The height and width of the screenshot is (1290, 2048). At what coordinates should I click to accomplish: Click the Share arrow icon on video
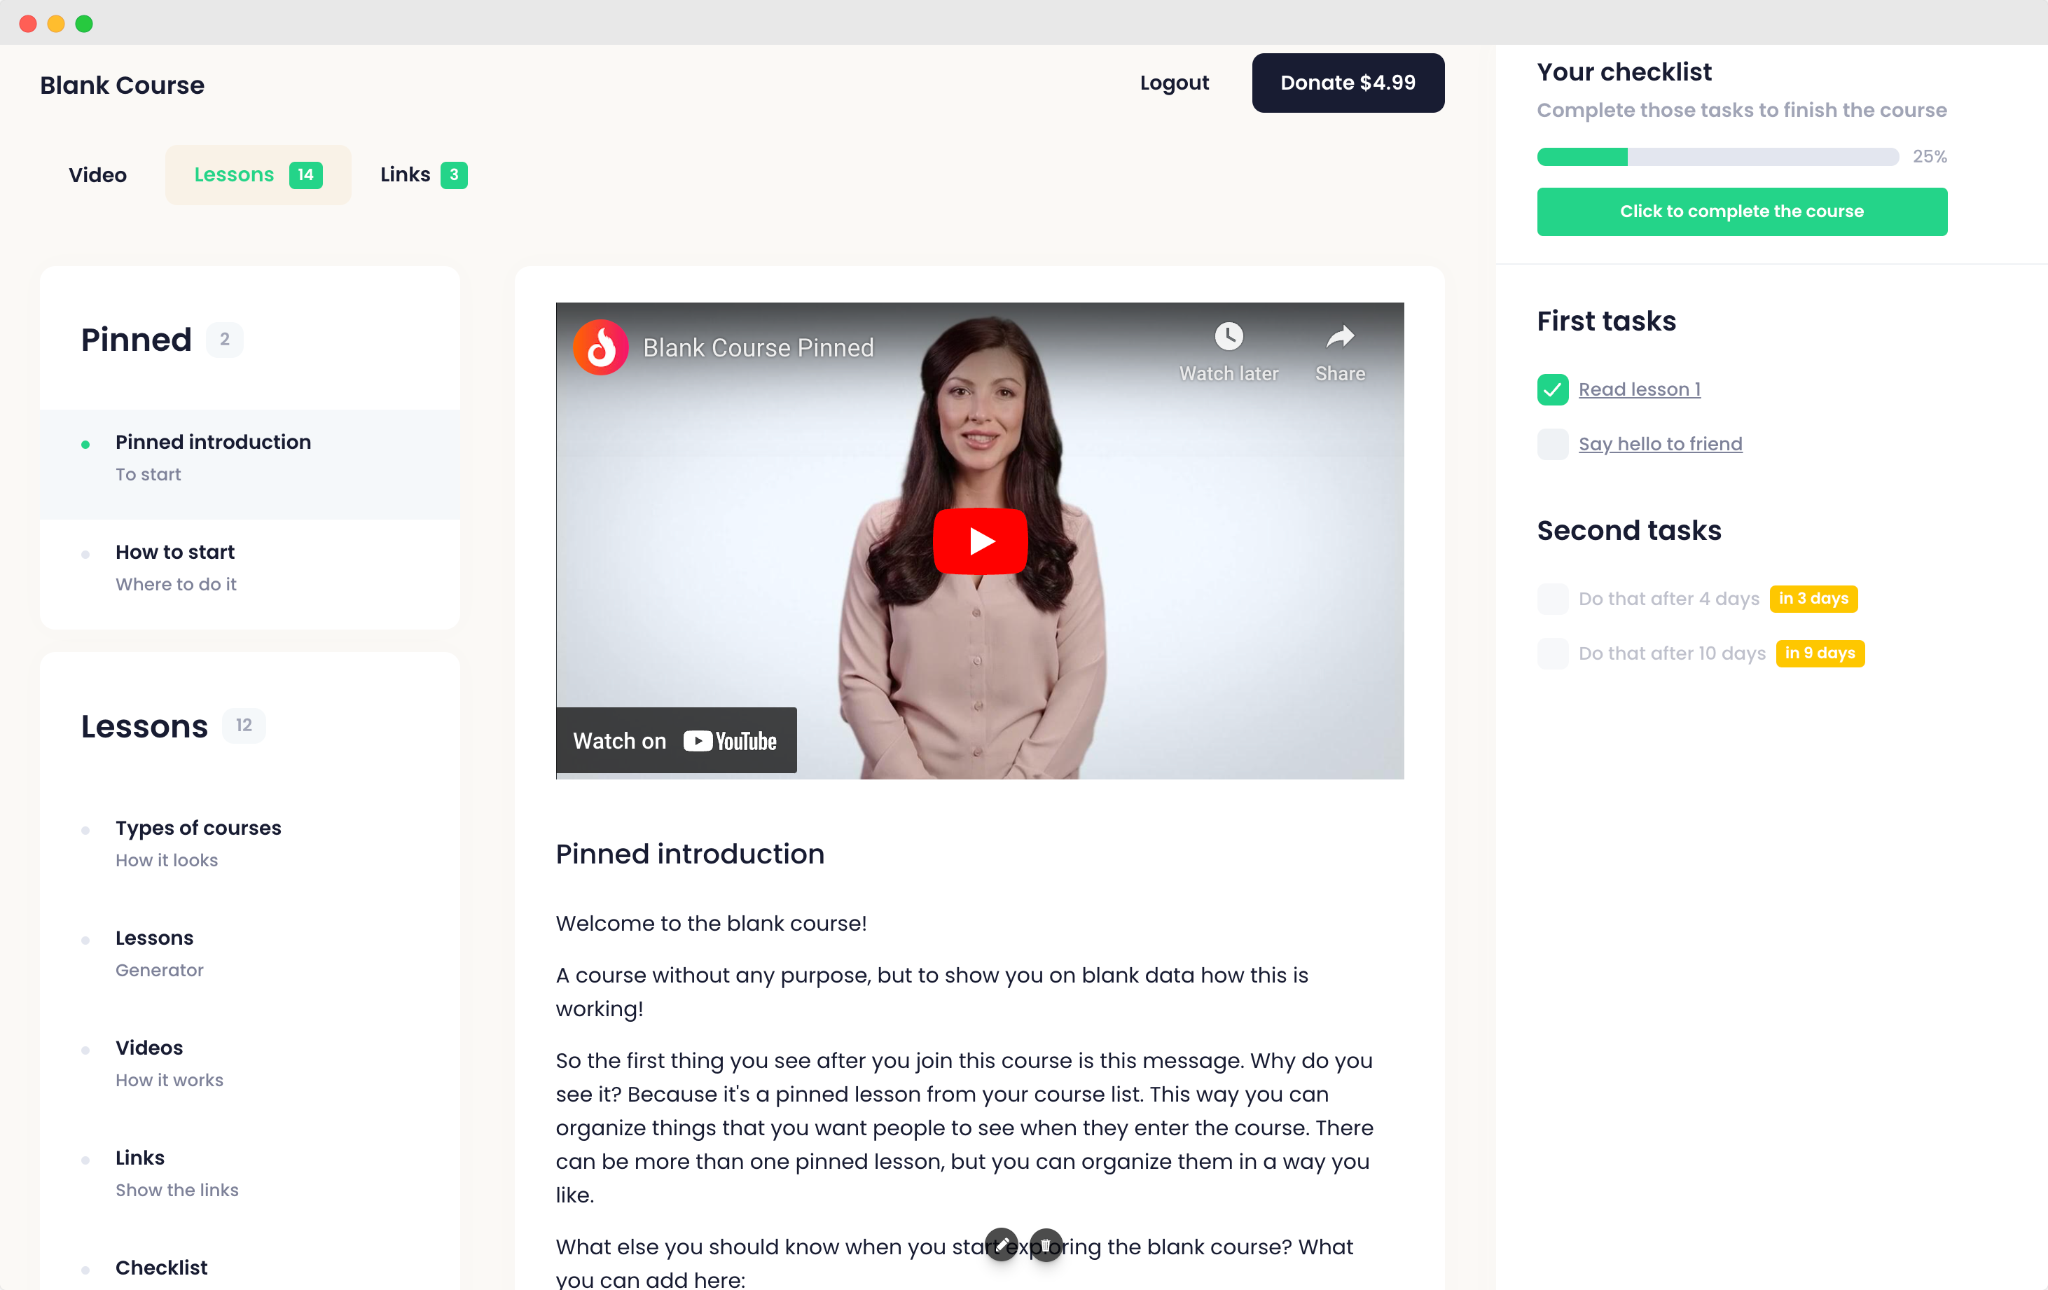click(x=1339, y=337)
